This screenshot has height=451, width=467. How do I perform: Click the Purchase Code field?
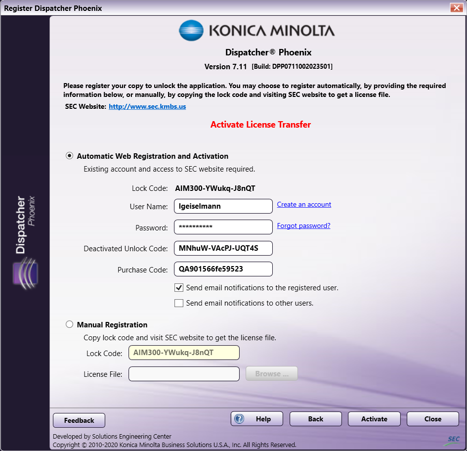223,269
